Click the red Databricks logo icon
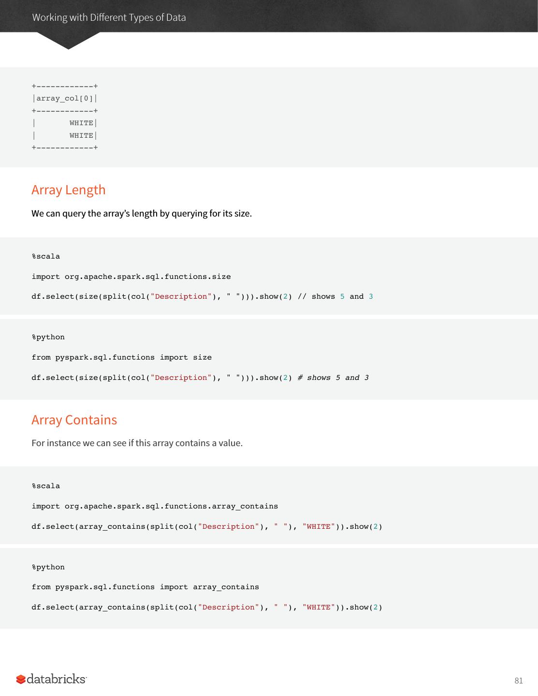538x696 pixels. [21, 680]
